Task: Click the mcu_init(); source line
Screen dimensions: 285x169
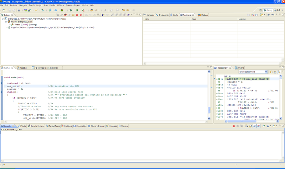Action: click(x=14, y=86)
